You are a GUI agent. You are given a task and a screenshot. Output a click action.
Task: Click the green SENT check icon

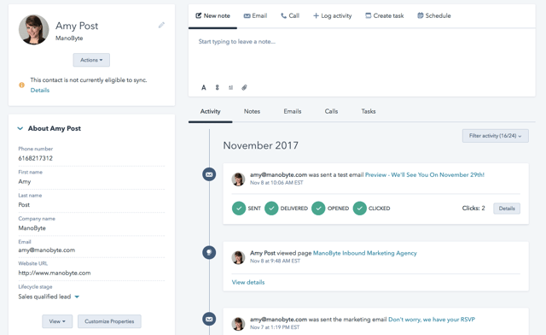click(x=239, y=209)
